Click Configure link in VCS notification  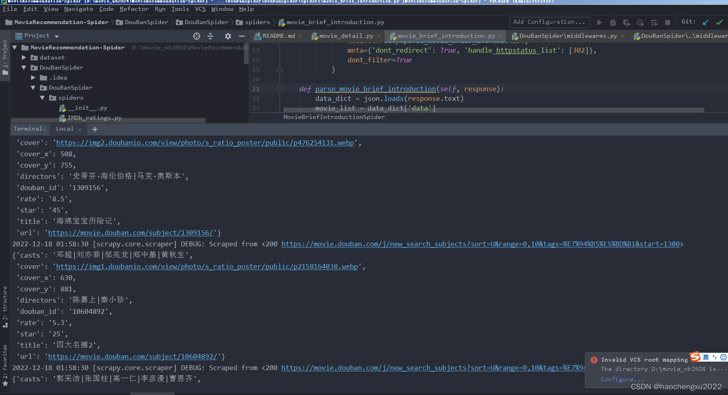pyautogui.click(x=622, y=380)
